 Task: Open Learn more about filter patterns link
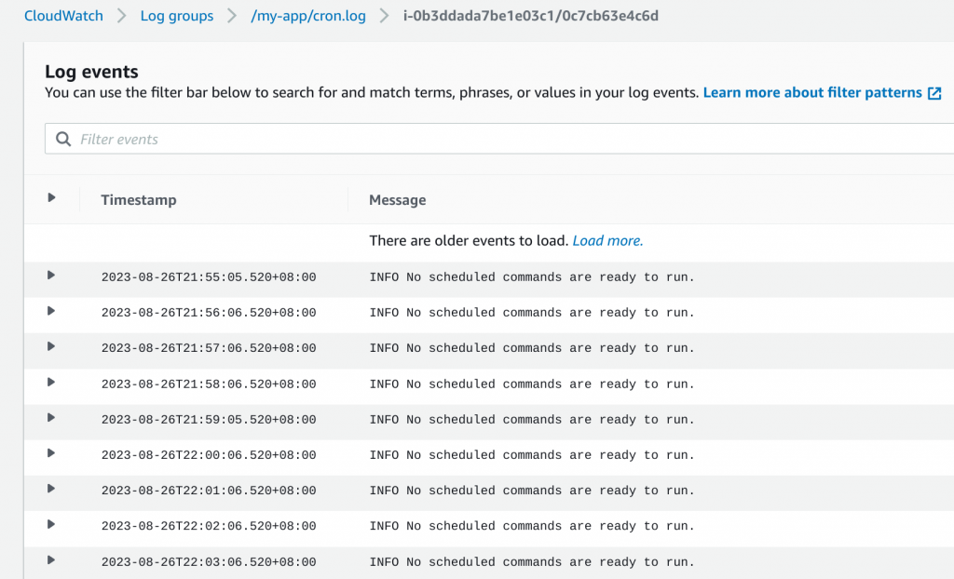(812, 93)
